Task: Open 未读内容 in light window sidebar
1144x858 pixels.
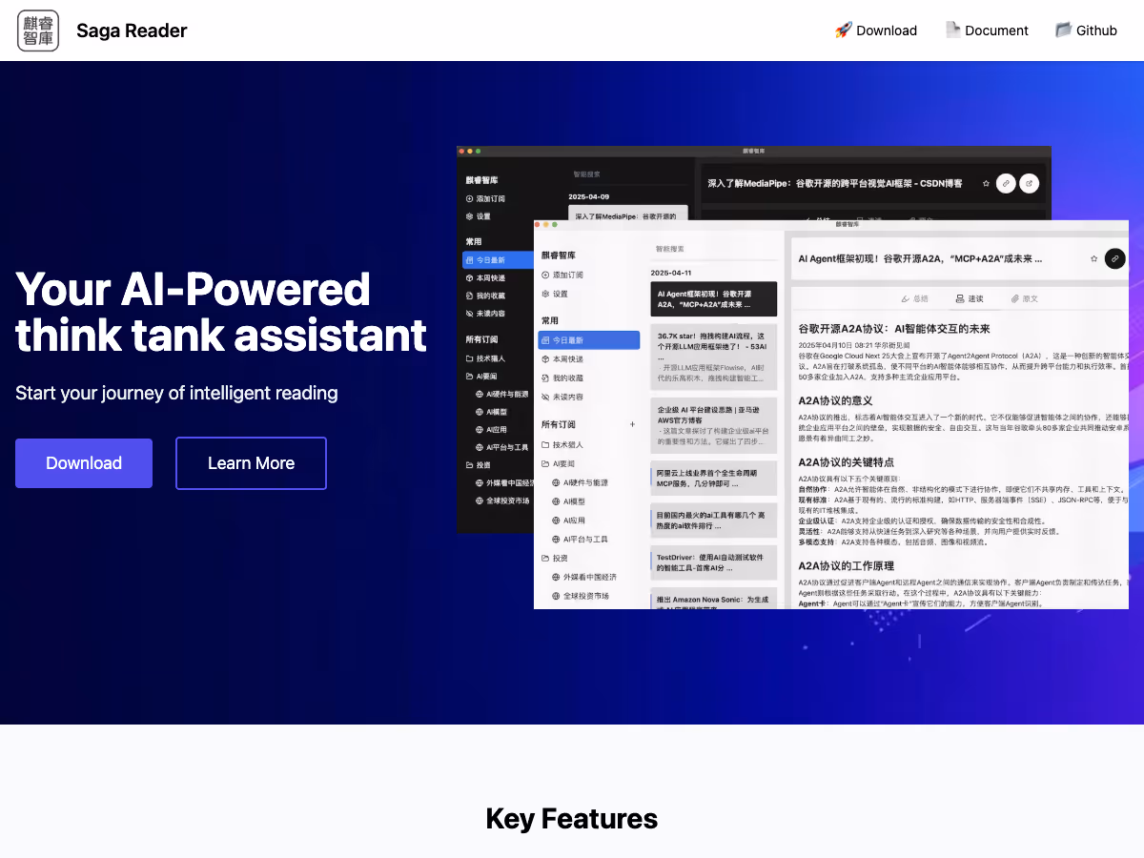Action: click(562, 397)
